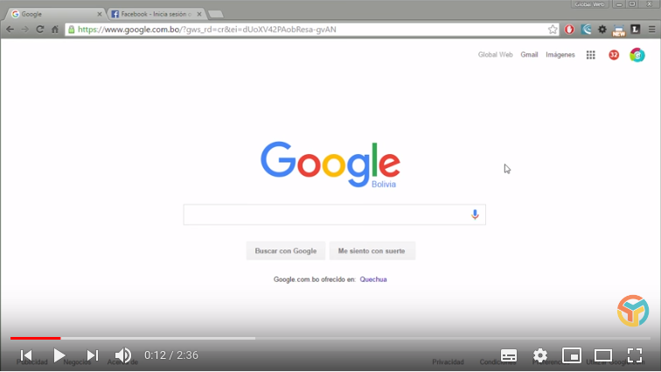
Task: Skip to the next video
Action: [93, 355]
